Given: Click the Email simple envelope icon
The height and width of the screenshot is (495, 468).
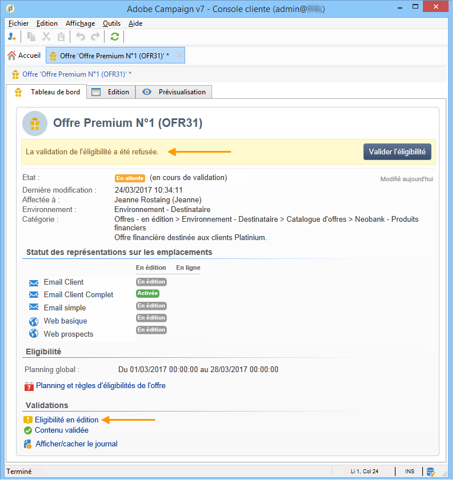Looking at the screenshot, I should point(34,307).
